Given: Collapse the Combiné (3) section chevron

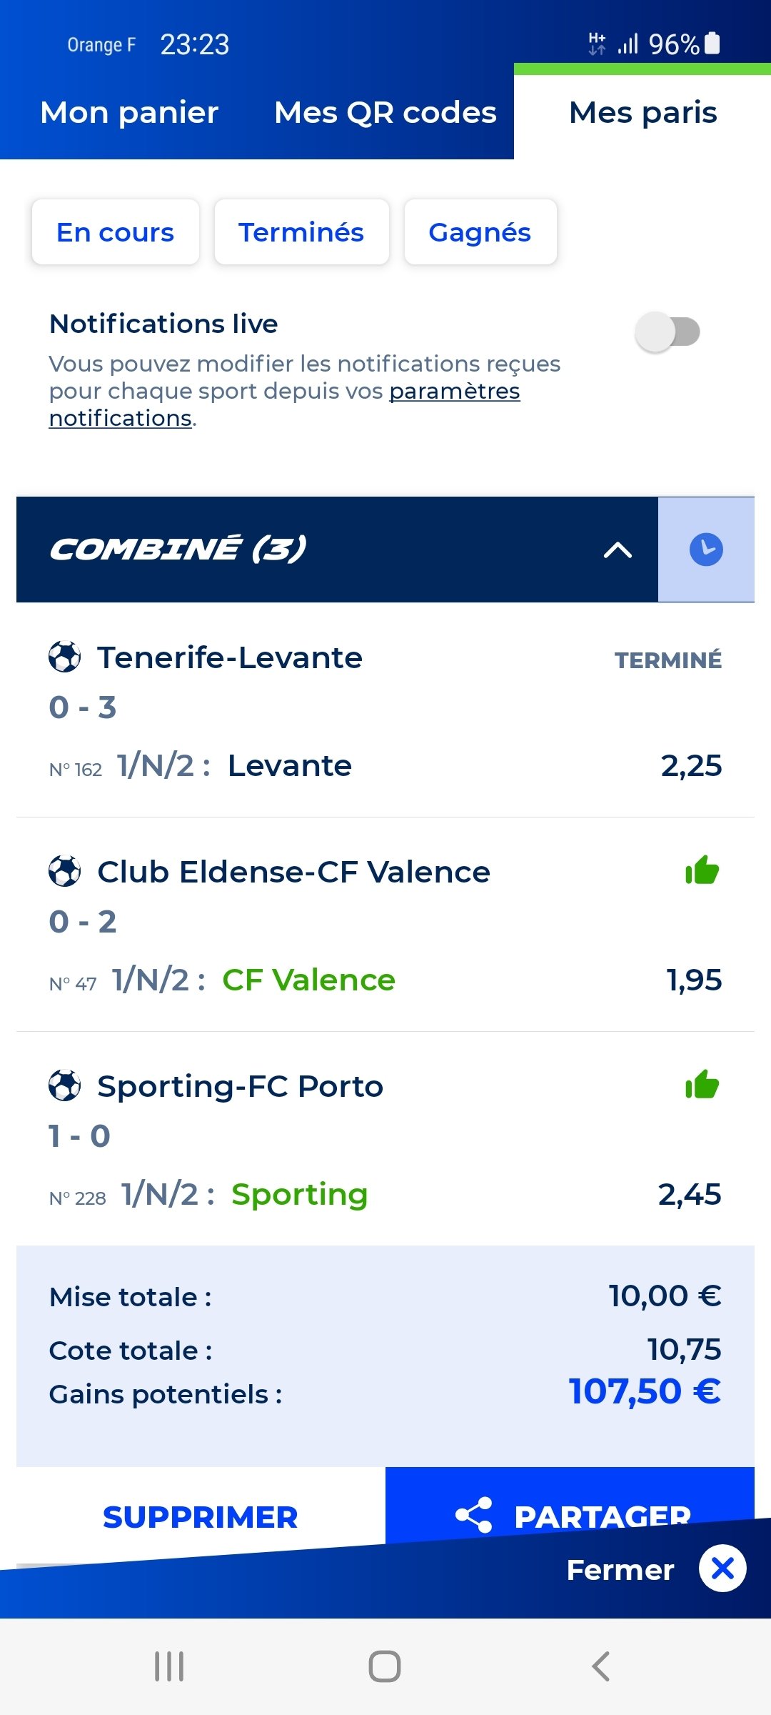Looking at the screenshot, I should click(x=618, y=550).
